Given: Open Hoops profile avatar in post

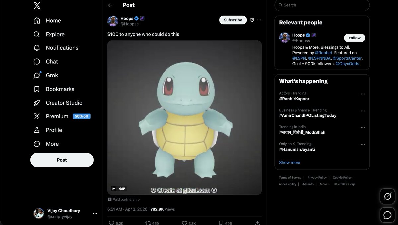Looking at the screenshot, I should pyautogui.click(x=113, y=21).
